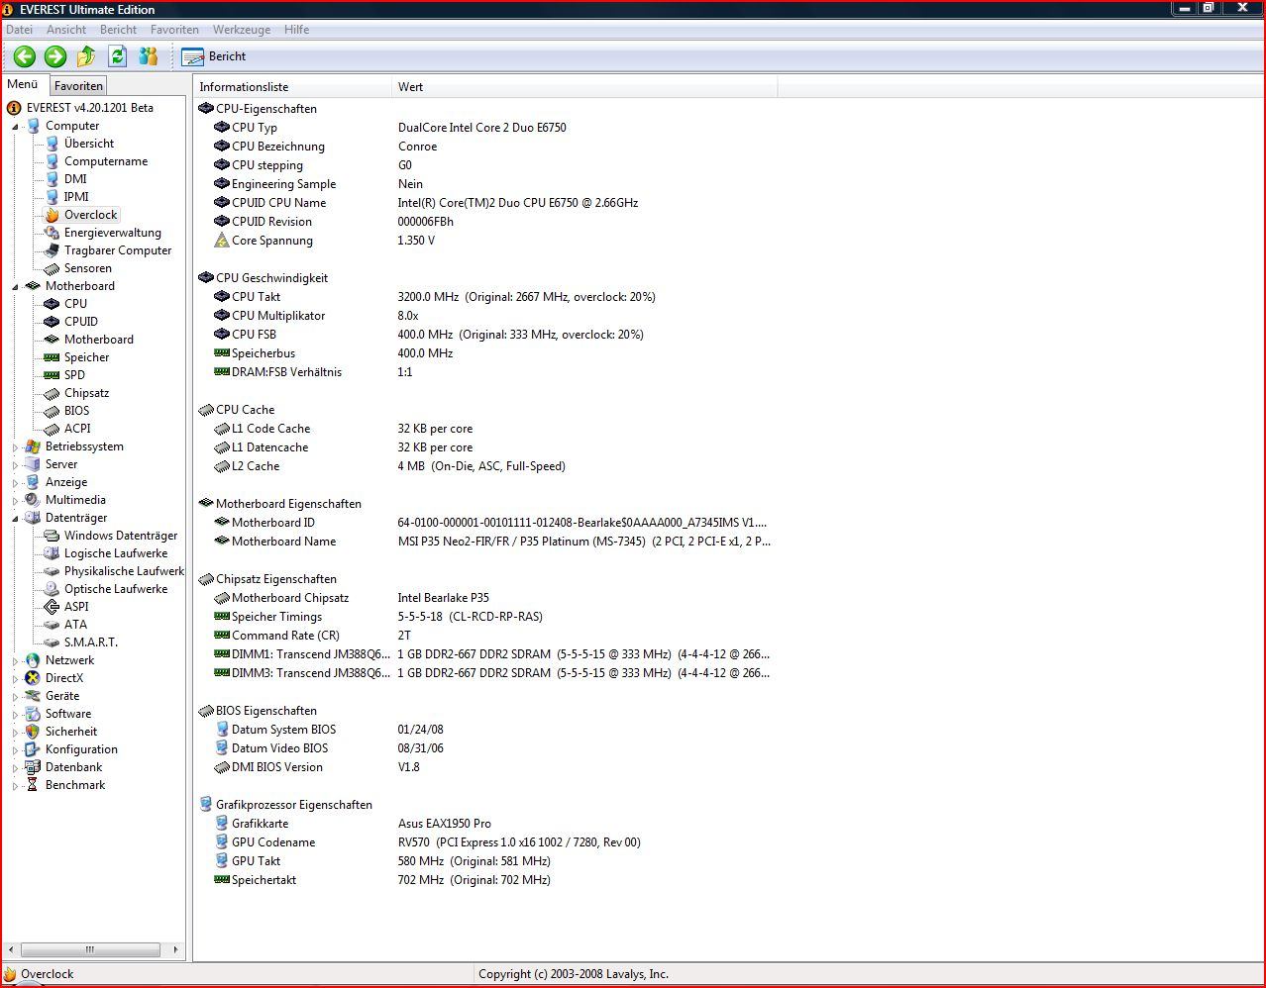Select the root EVEREST v4.20.1201 Beta node
The width and height of the screenshot is (1266, 988).
click(89, 108)
